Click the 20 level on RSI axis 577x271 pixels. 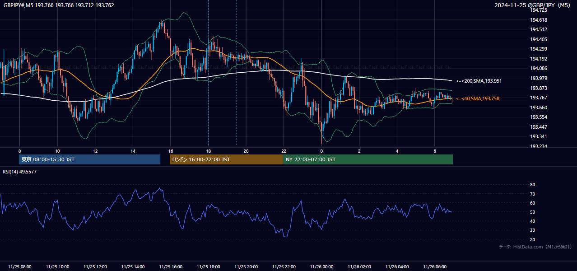(x=532, y=239)
